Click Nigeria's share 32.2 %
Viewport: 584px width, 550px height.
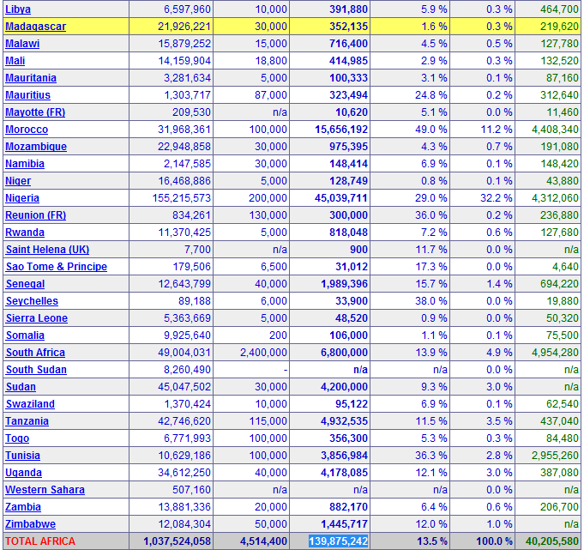497,198
